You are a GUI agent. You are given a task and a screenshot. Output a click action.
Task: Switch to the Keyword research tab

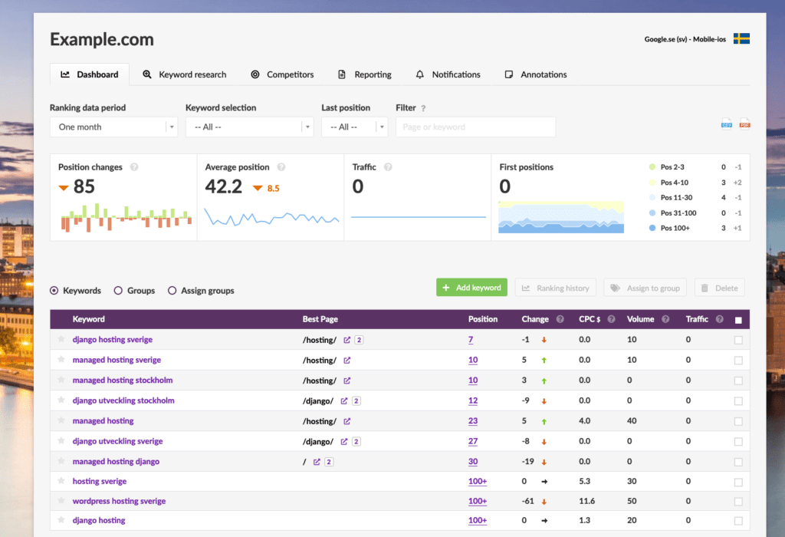(x=185, y=74)
